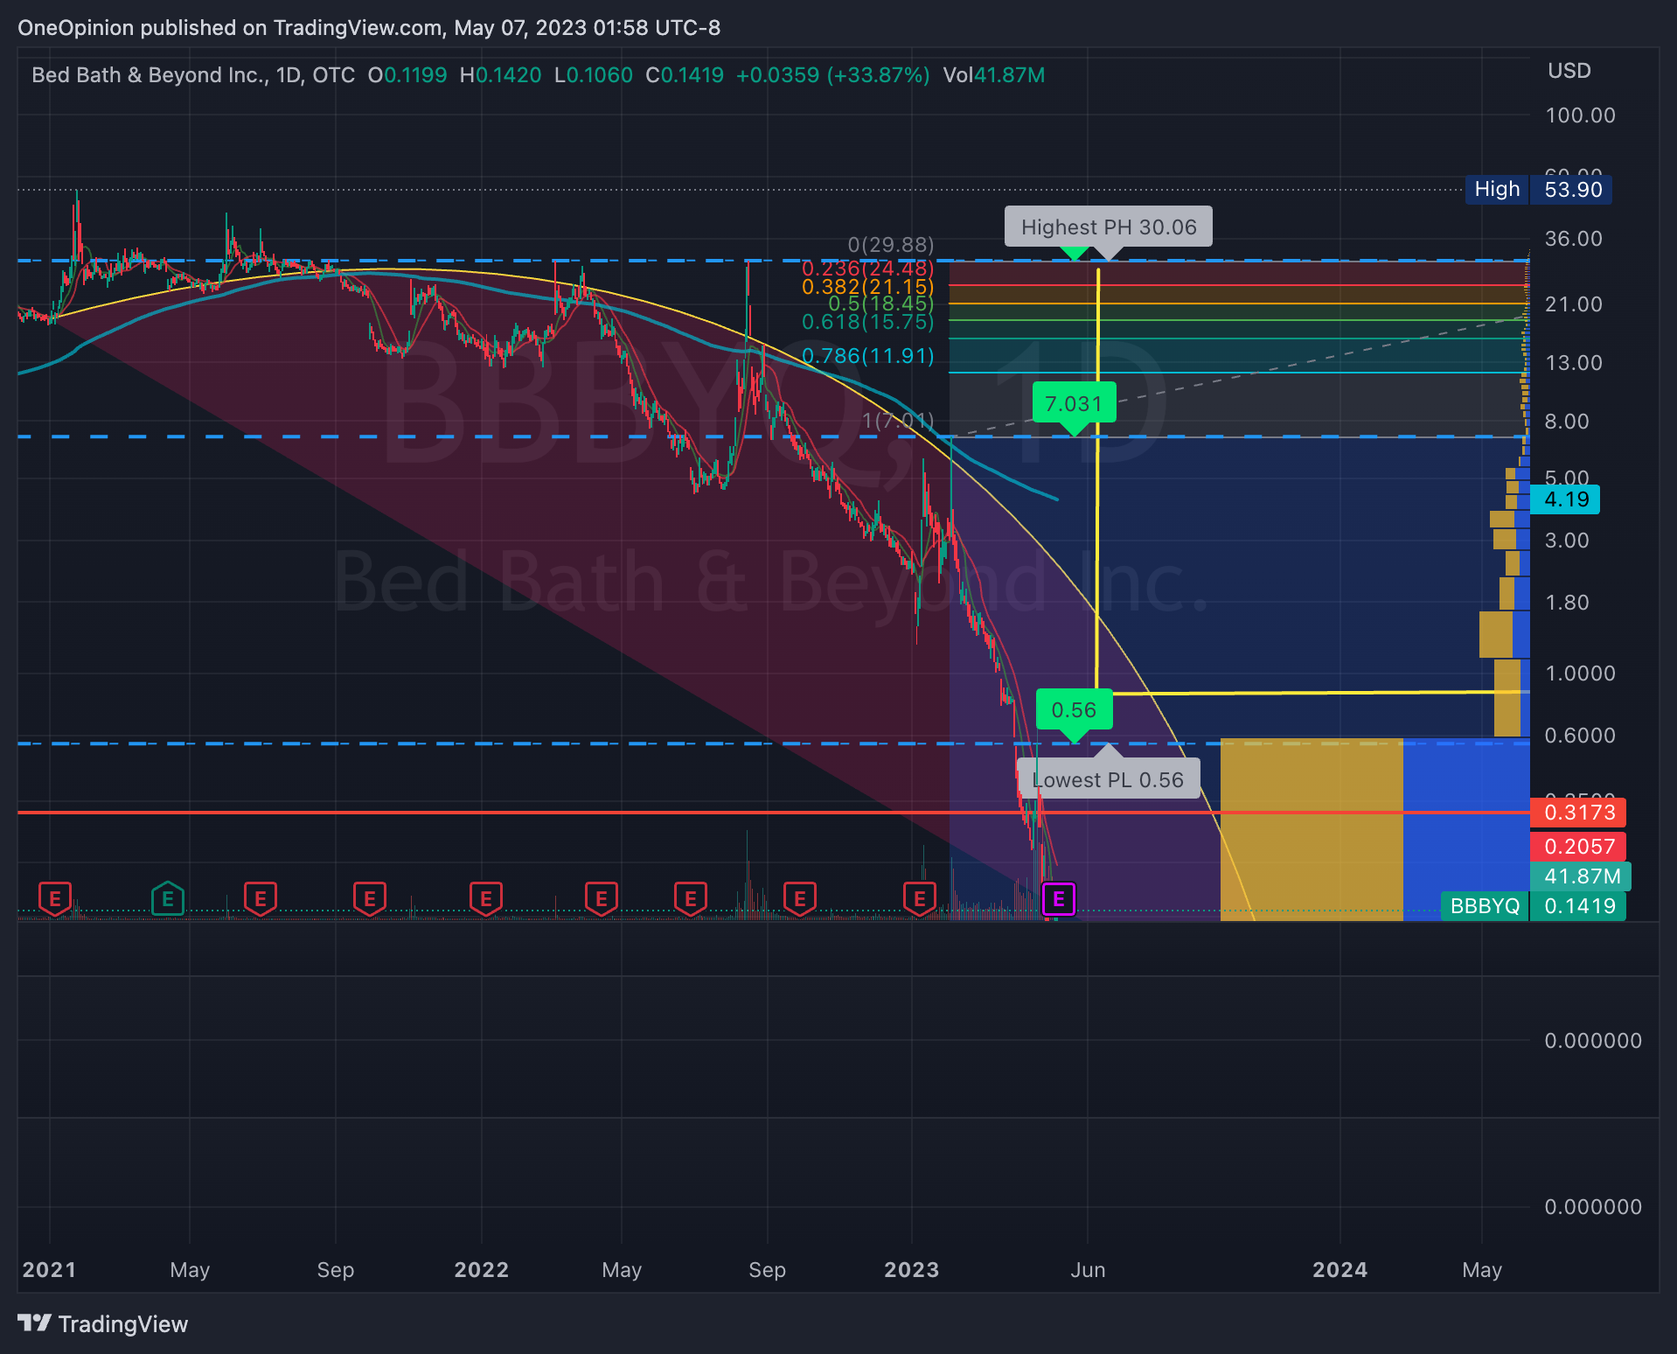Click the cyan 4.19 axis label

pyautogui.click(x=1565, y=499)
